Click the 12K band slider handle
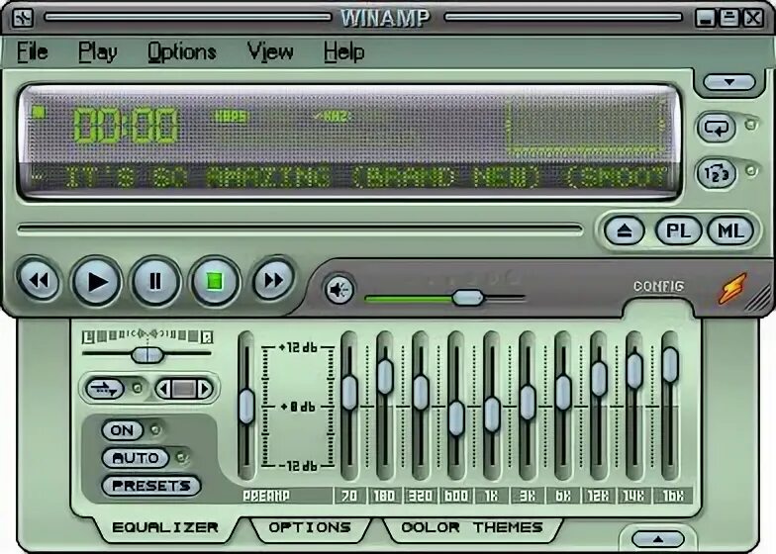 (599, 379)
